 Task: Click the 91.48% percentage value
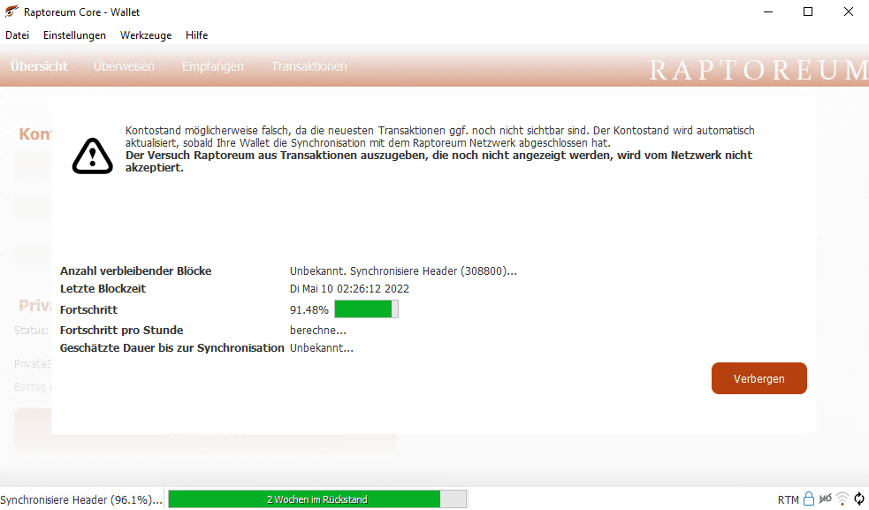tap(309, 310)
